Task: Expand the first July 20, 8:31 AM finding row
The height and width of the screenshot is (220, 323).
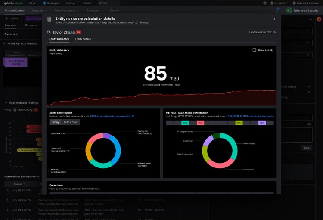Action: (7, 190)
